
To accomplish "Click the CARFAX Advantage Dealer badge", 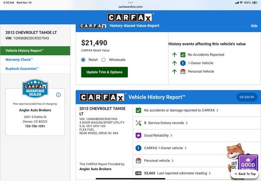I will (35, 89).
